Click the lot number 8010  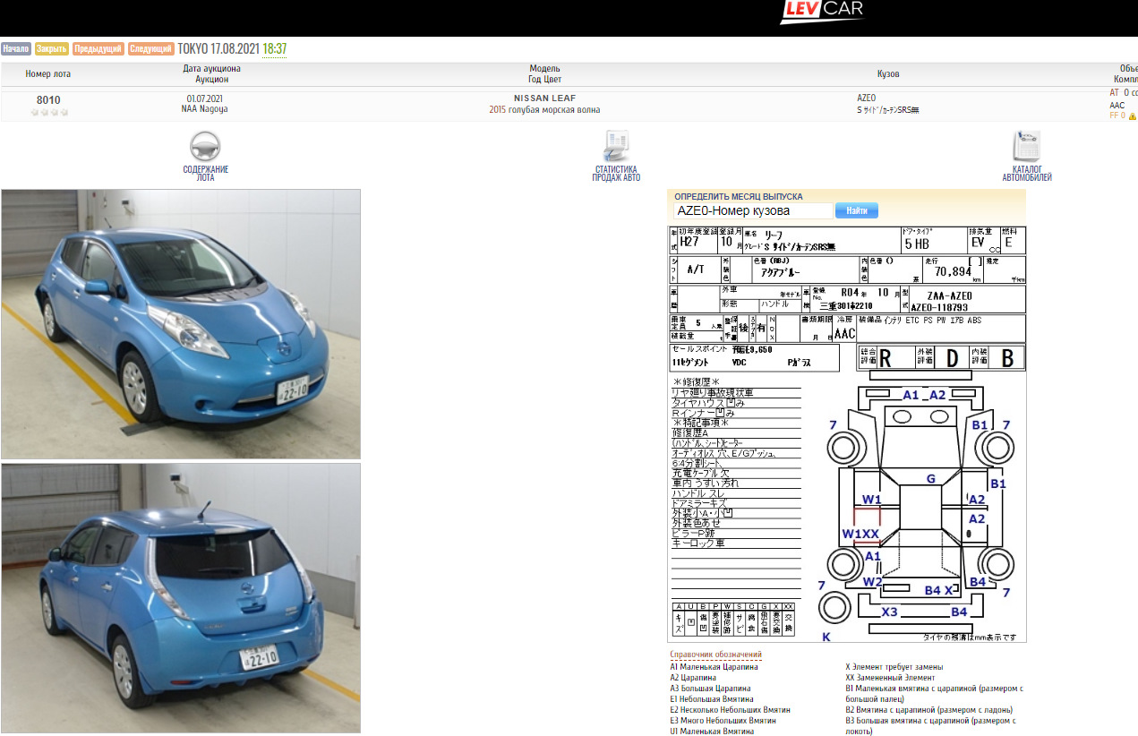pos(48,99)
